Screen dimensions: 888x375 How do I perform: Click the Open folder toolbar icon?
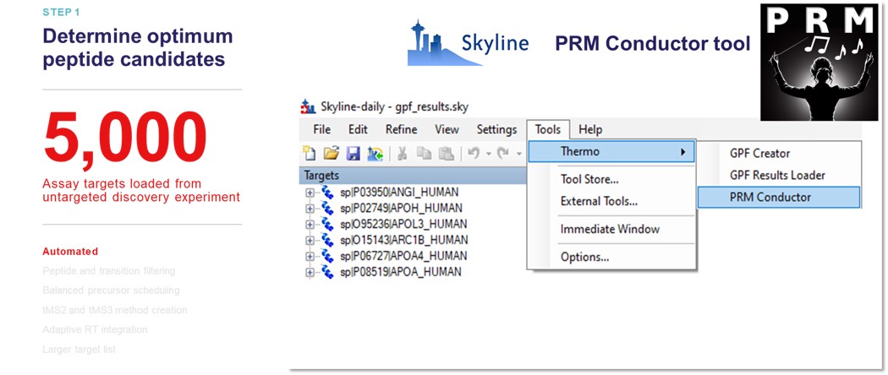coord(331,153)
